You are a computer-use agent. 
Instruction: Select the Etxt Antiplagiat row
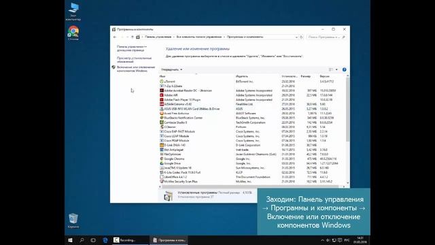pyautogui.click(x=252, y=150)
